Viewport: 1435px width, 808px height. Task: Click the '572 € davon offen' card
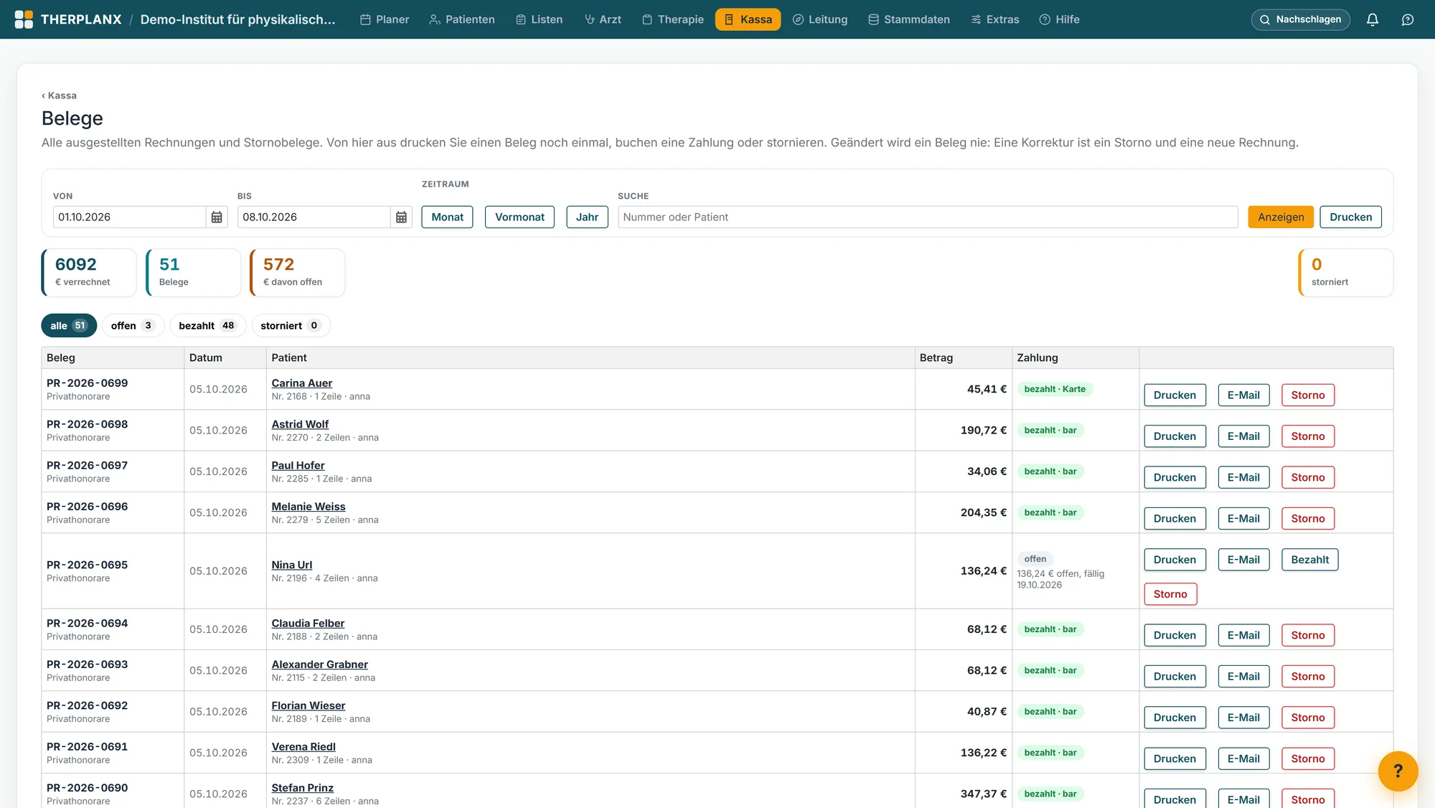tap(297, 273)
